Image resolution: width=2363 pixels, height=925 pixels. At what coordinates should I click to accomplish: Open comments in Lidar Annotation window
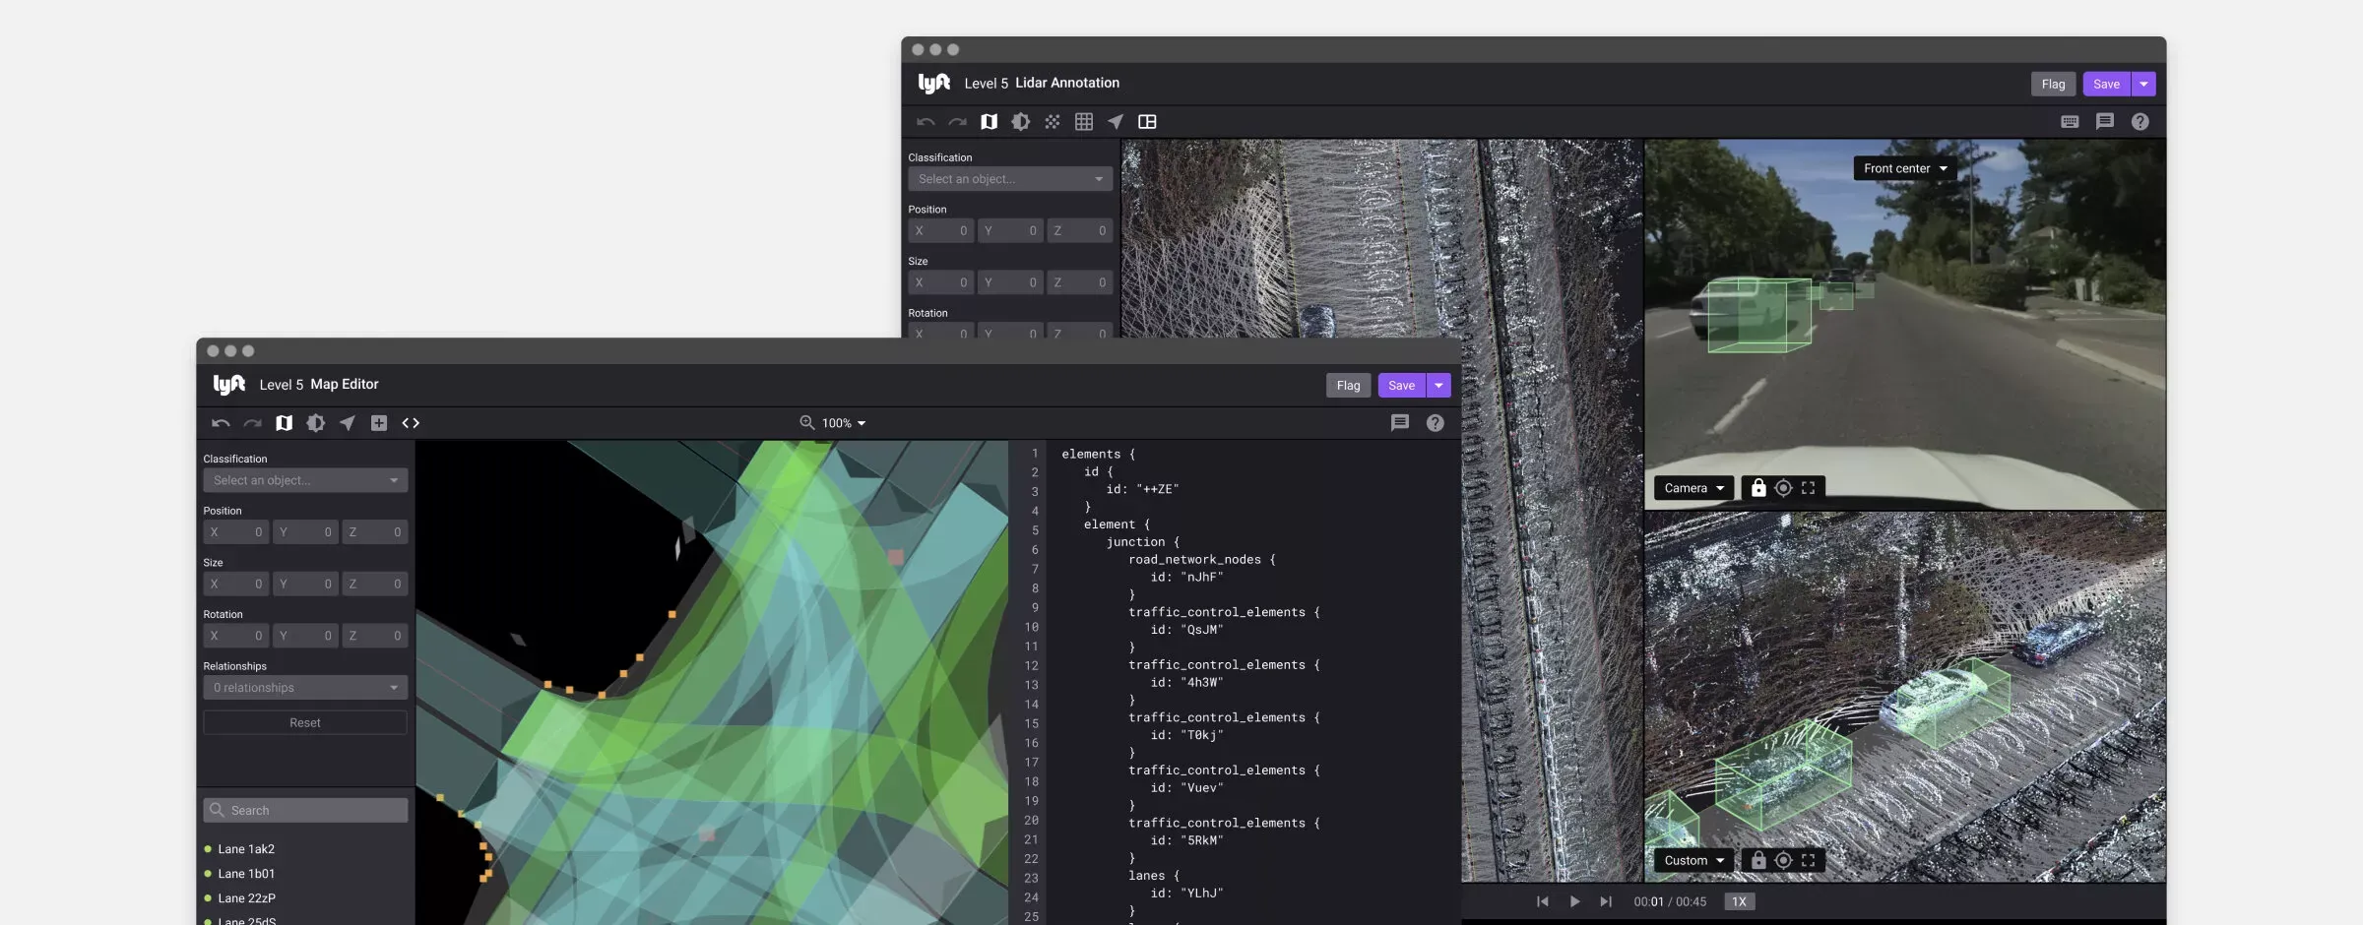[2105, 122]
